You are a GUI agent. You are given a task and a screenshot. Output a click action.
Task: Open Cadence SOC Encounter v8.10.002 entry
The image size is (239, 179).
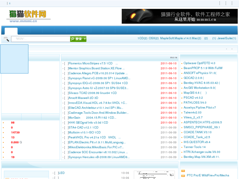pos(98,152)
